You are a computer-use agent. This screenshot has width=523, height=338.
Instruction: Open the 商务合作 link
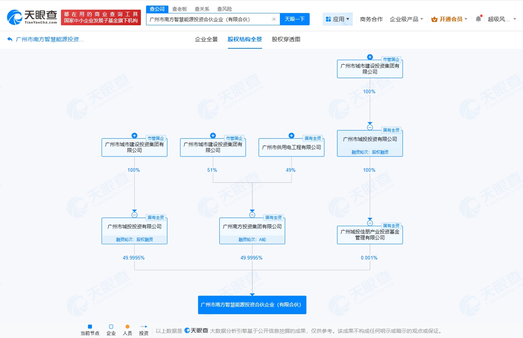[371, 19]
